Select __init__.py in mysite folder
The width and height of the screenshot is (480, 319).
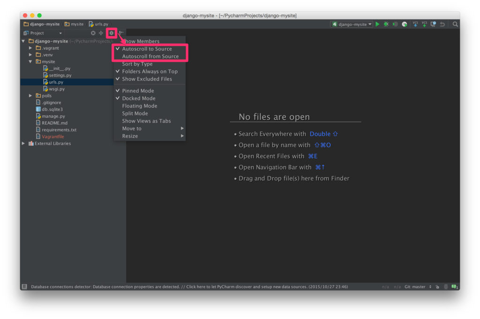tap(57, 68)
